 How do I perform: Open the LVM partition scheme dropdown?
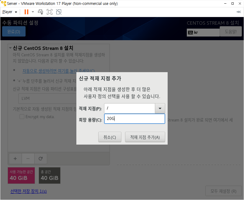[x=47, y=99]
